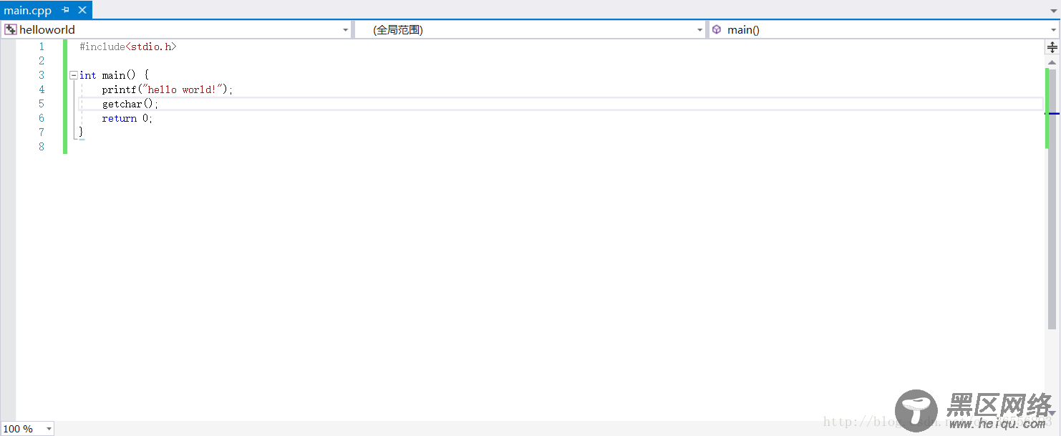Click the main() function cube icon
Viewport: 1061px width, 436px height.
pyautogui.click(x=717, y=29)
